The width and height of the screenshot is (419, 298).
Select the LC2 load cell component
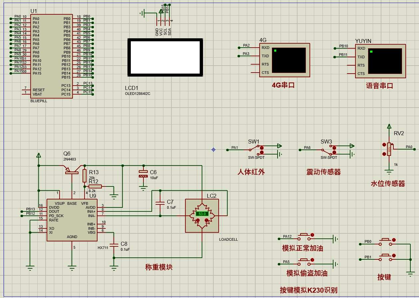[202, 216]
